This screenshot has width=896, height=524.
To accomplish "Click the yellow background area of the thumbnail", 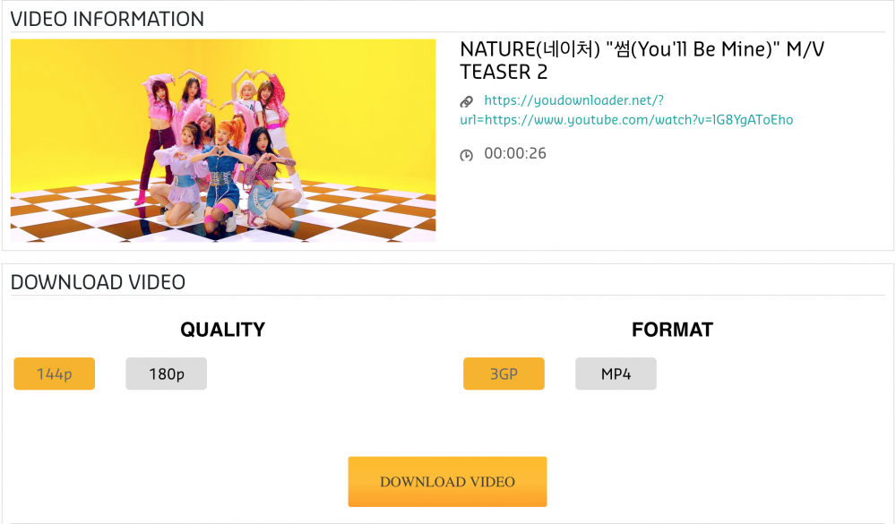I will pyautogui.click(x=366, y=103).
